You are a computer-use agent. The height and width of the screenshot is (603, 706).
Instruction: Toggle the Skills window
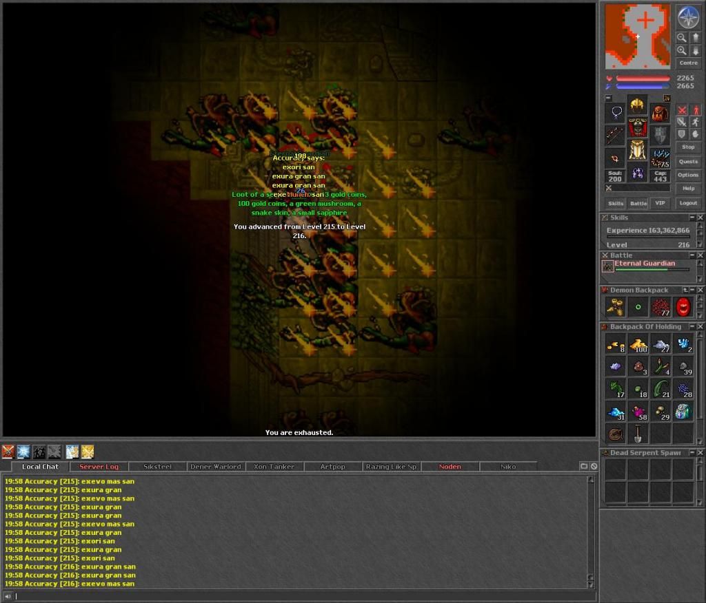coord(616,203)
